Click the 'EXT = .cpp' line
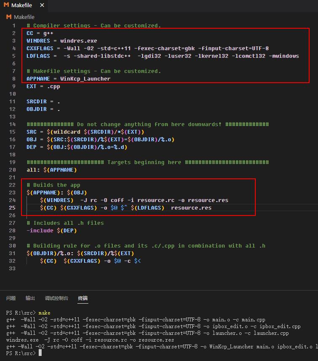 coord(43,86)
